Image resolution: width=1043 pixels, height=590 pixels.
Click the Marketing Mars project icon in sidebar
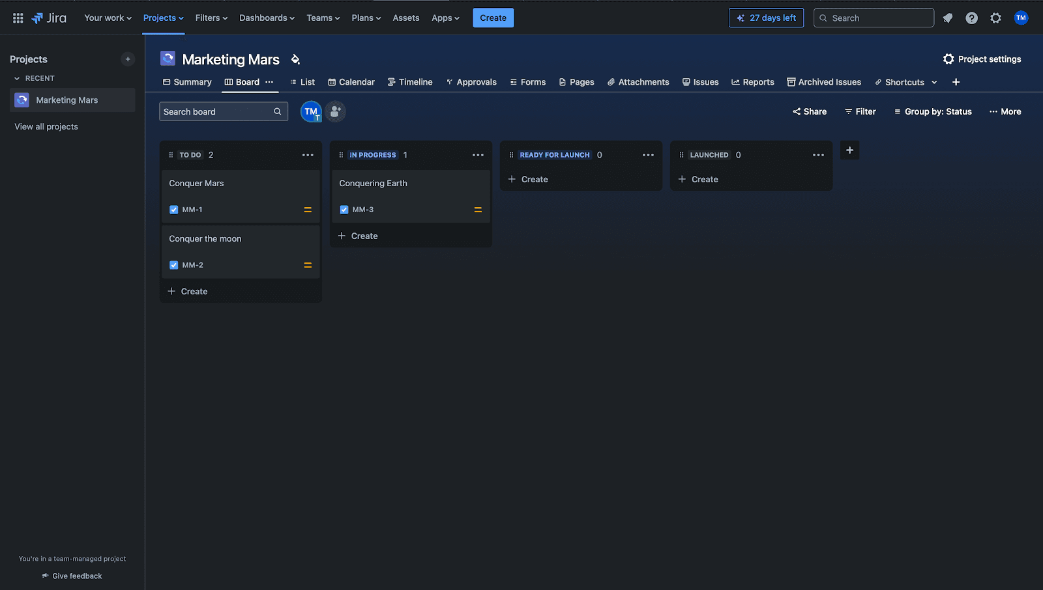(x=22, y=100)
